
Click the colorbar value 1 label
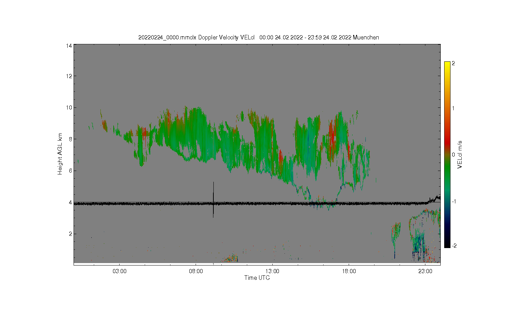453,108
